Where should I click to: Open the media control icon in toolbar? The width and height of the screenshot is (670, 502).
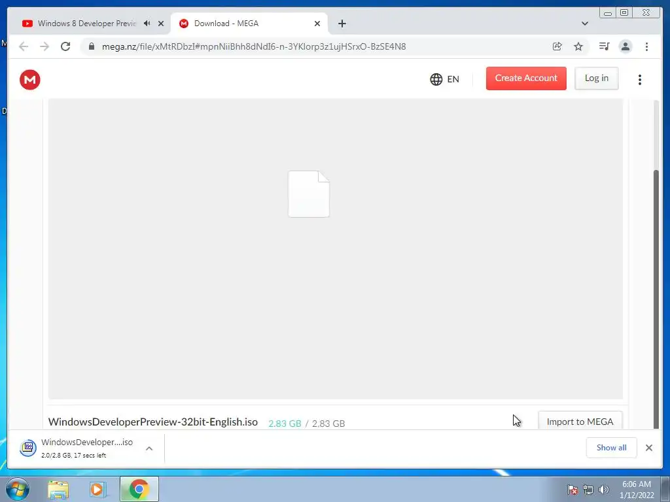604,46
